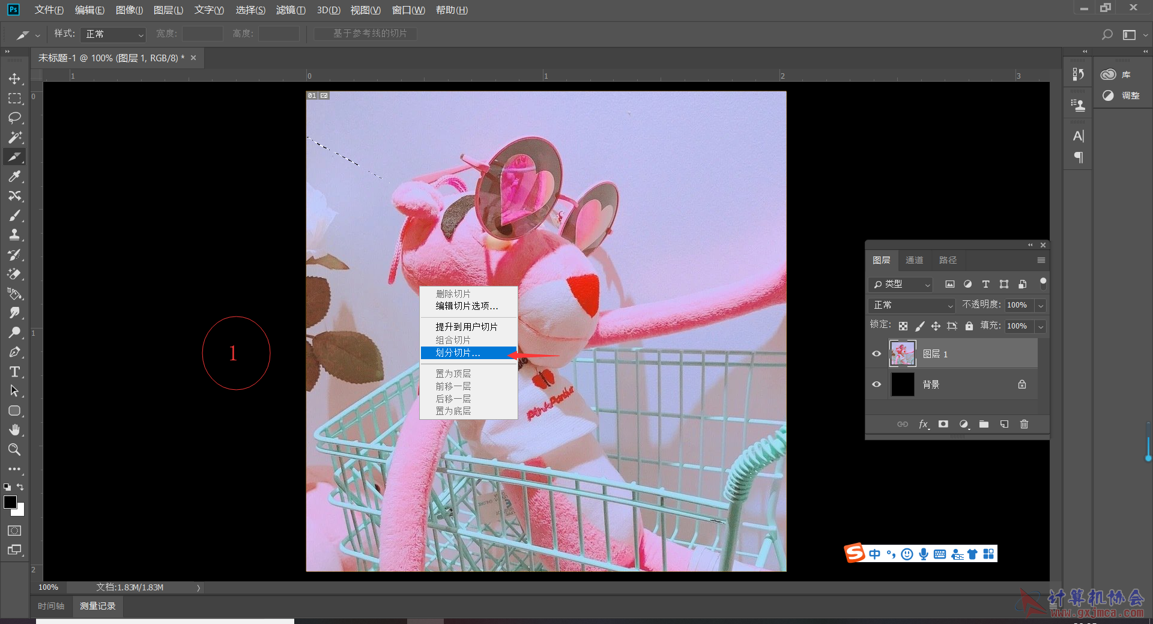
Task: Toggle pixel layer filter
Action: (x=949, y=284)
